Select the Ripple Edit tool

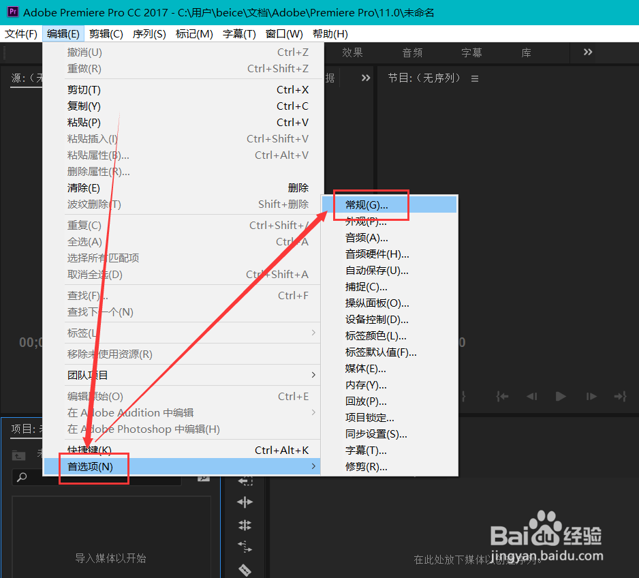coord(245,502)
